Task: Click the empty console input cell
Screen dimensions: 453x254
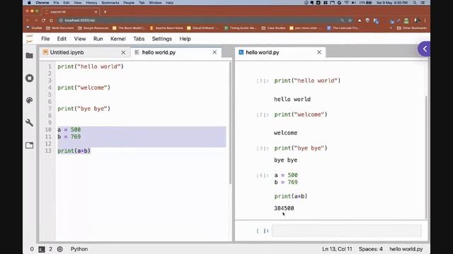Action: coord(346,231)
